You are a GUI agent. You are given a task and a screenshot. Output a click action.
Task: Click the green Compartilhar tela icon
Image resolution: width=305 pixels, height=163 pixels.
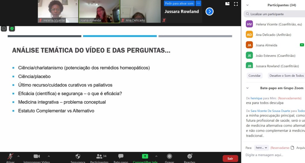(x=145, y=156)
